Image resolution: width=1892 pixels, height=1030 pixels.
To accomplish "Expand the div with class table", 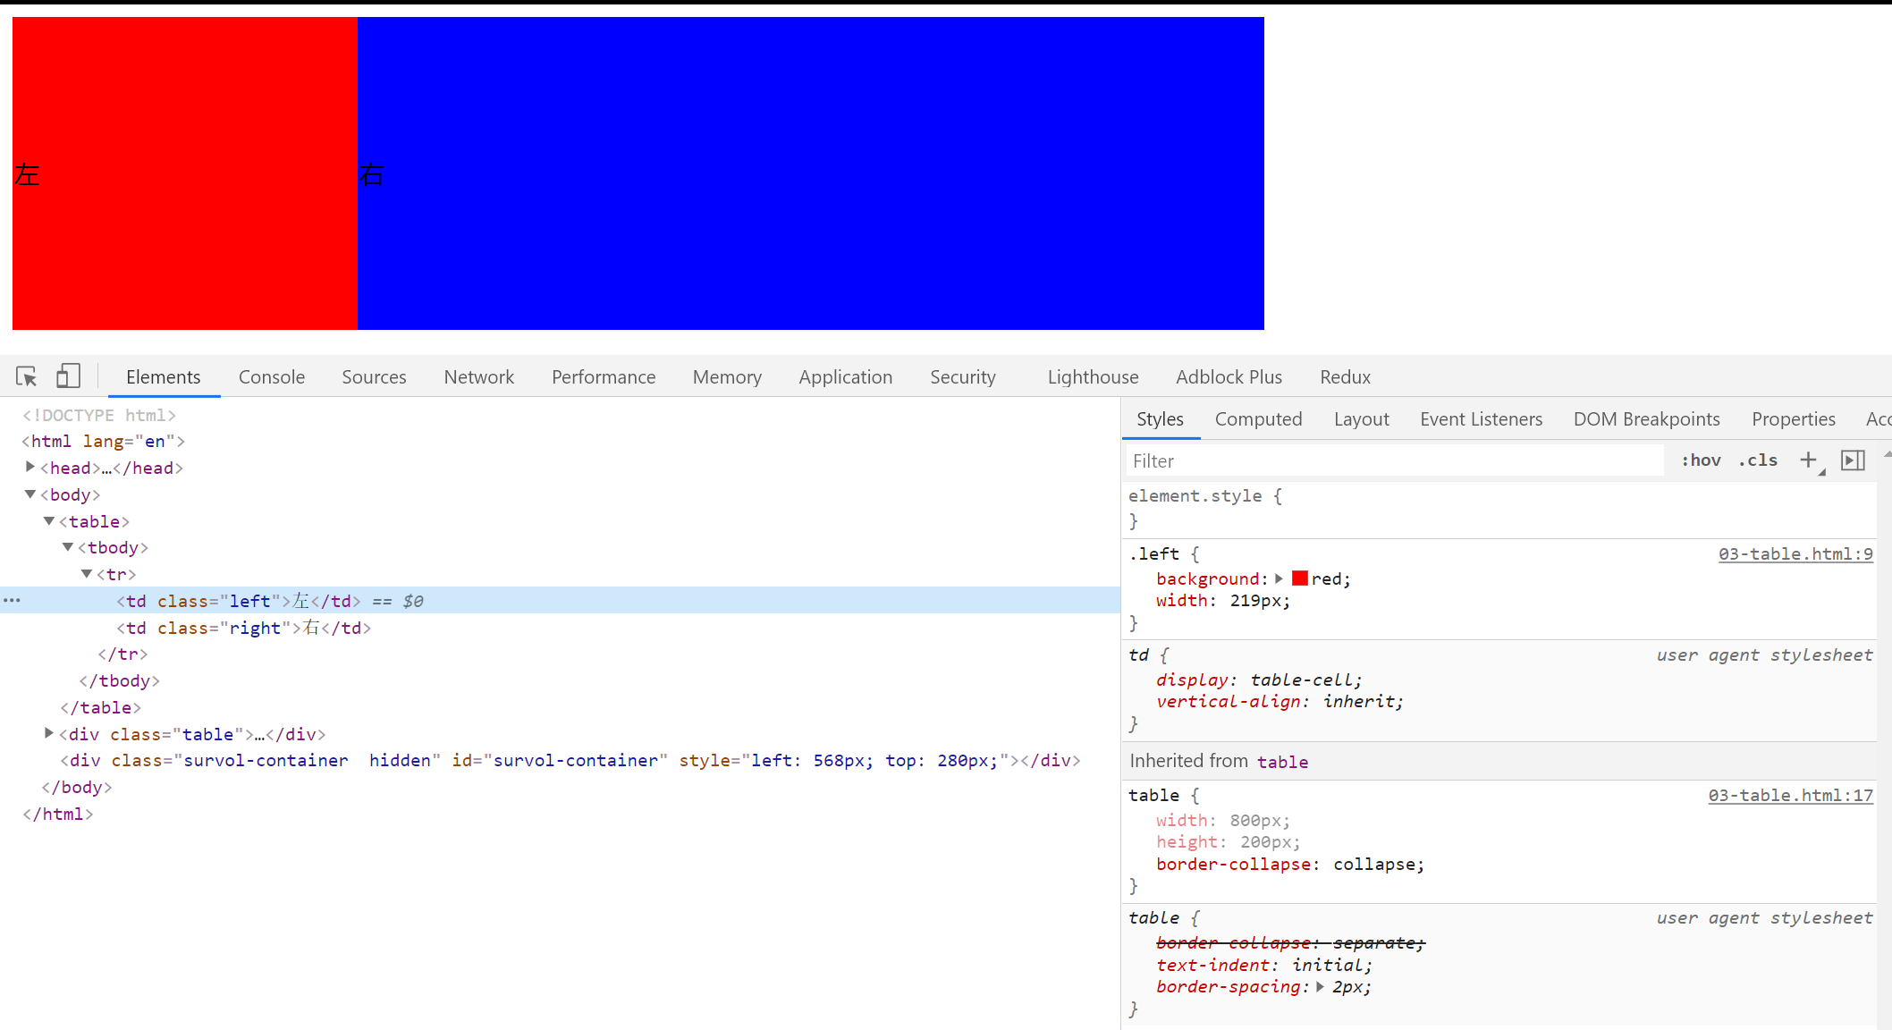I will pyautogui.click(x=49, y=733).
